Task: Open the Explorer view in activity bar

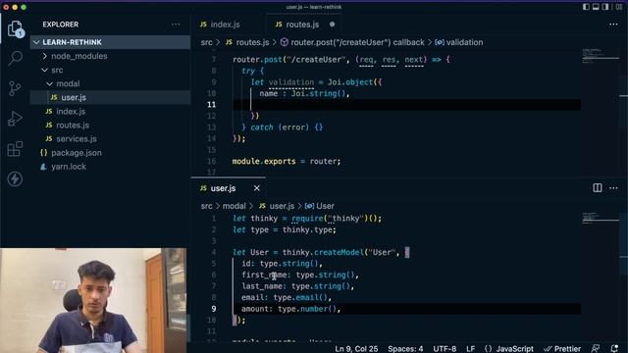Action: (16, 29)
